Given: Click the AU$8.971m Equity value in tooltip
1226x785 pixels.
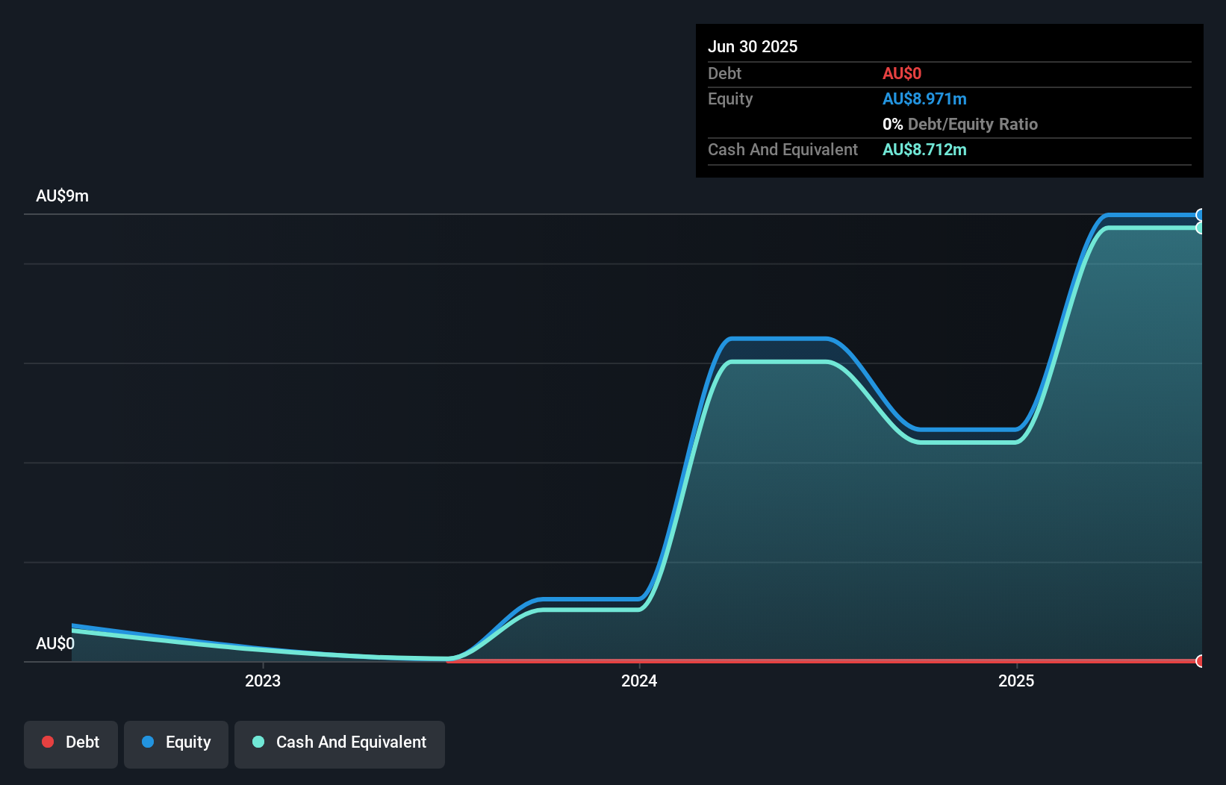Looking at the screenshot, I should pyautogui.click(x=924, y=98).
